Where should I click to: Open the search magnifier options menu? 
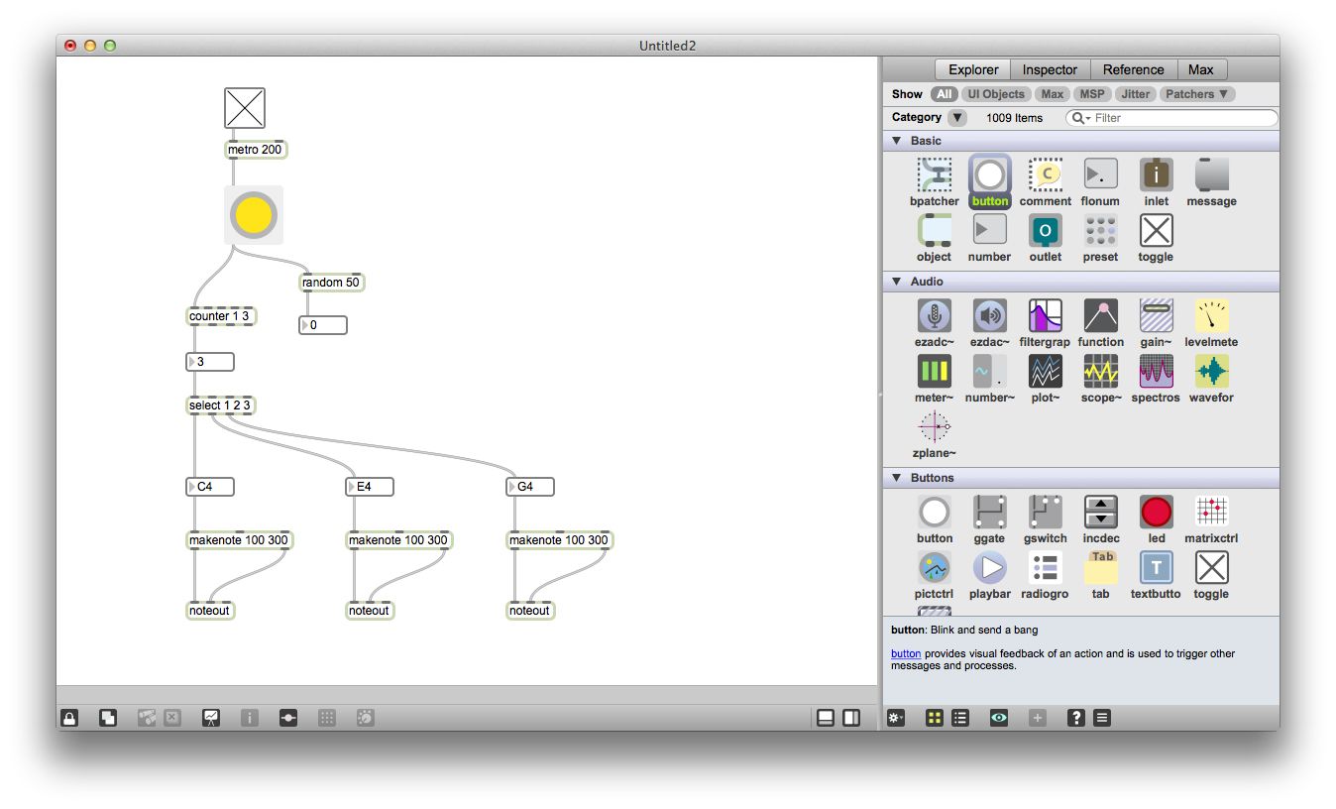tap(1080, 117)
